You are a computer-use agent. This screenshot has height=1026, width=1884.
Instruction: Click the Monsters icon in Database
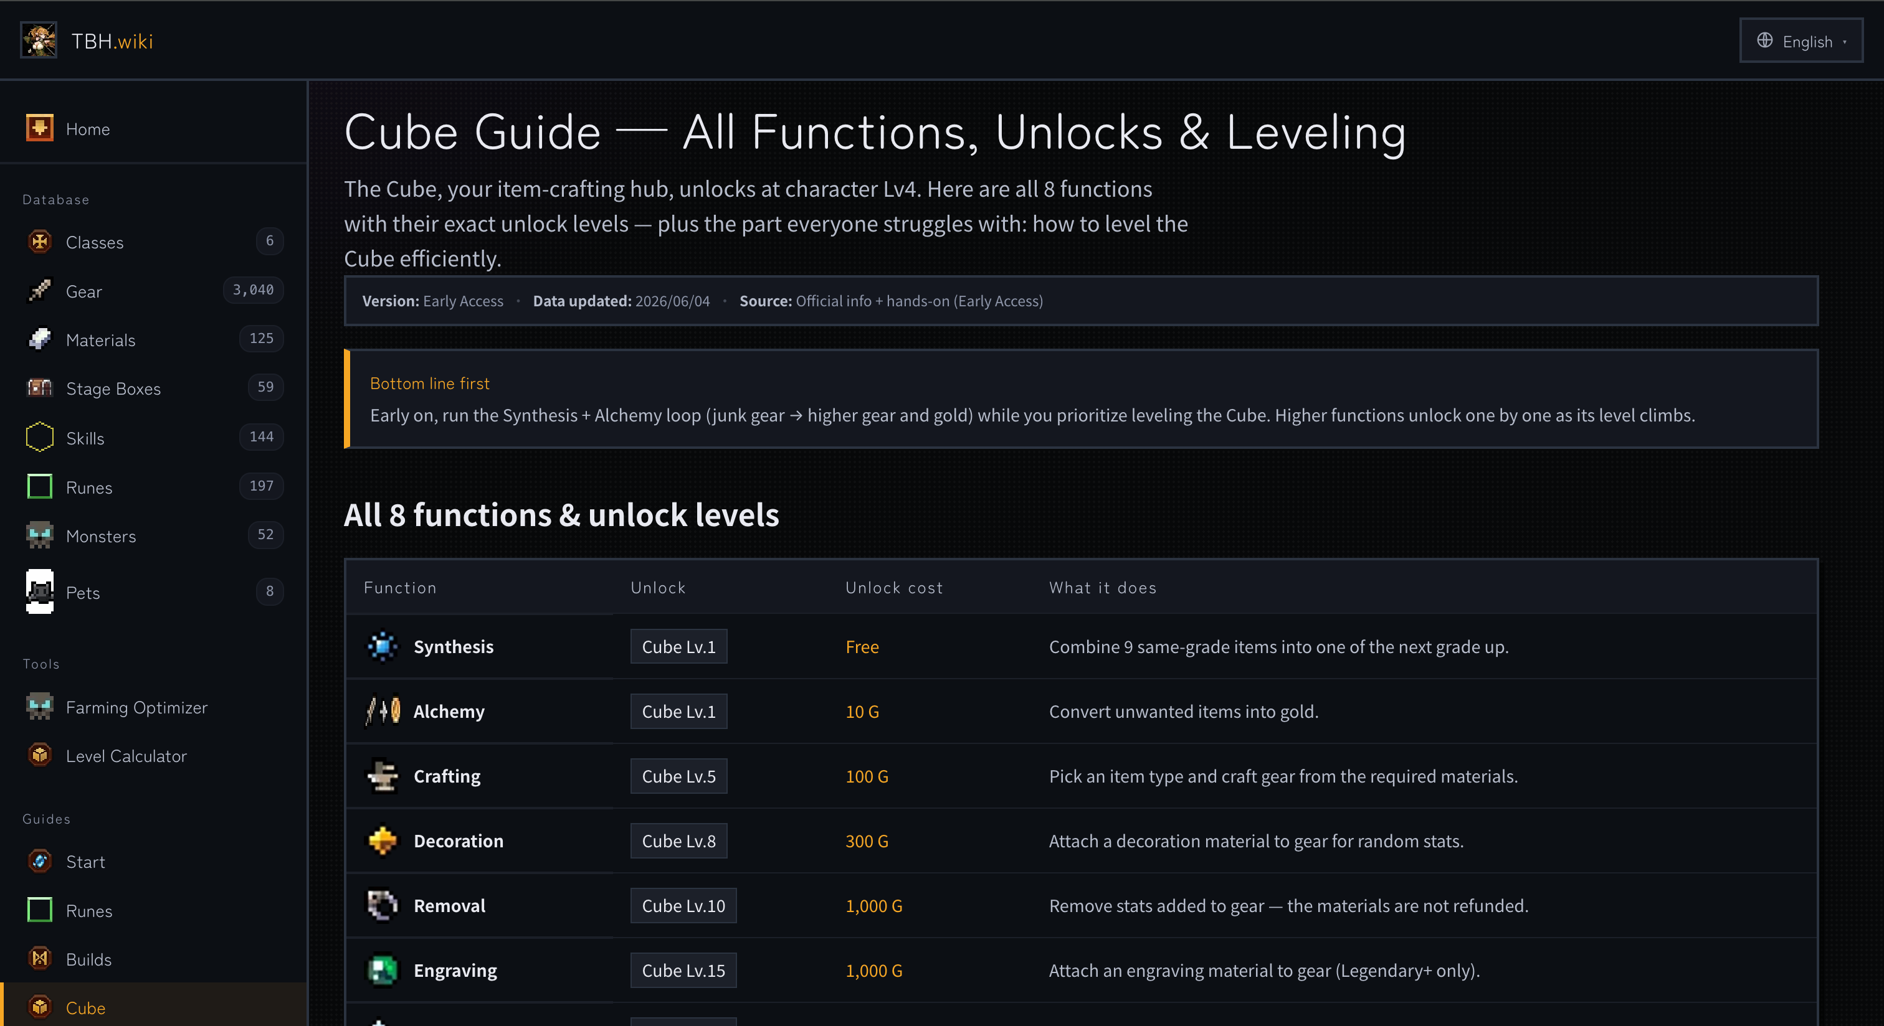(39, 535)
